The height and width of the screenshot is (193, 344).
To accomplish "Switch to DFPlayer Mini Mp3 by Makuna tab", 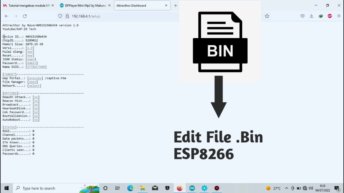I will [x=85, y=5].
